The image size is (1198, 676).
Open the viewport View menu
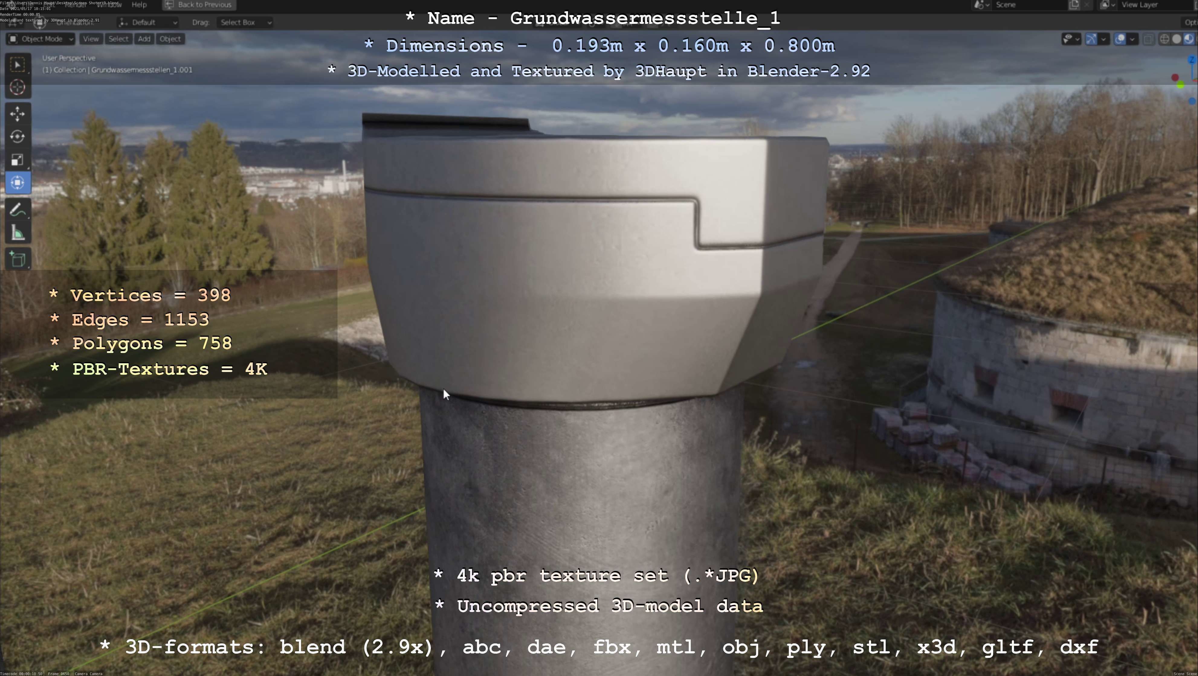(91, 39)
